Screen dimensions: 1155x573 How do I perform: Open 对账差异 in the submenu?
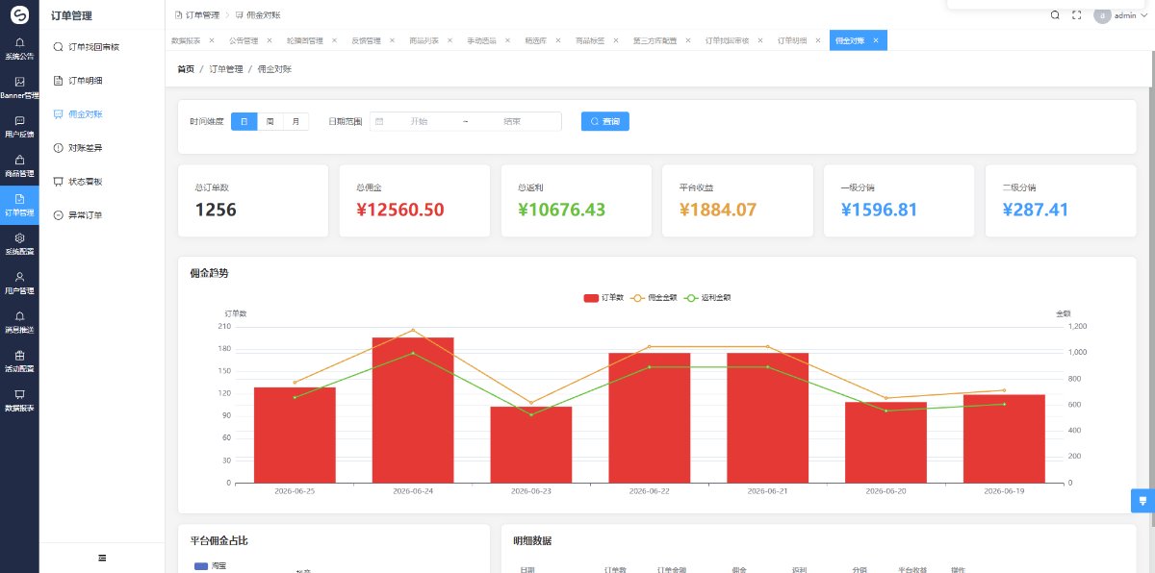pyautogui.click(x=102, y=148)
